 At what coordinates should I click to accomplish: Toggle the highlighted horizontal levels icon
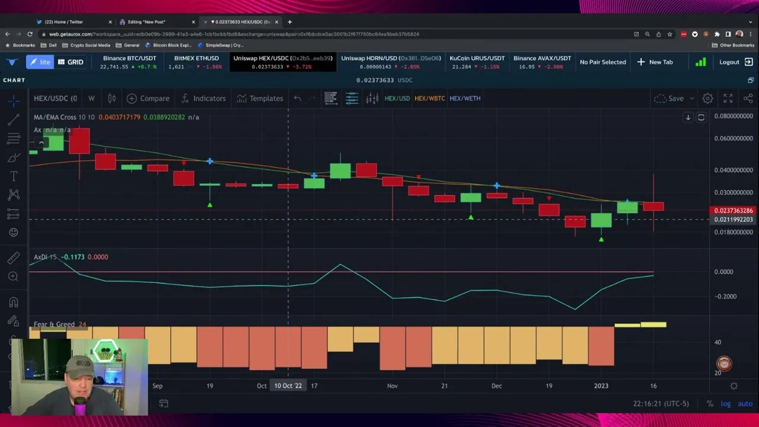352,98
